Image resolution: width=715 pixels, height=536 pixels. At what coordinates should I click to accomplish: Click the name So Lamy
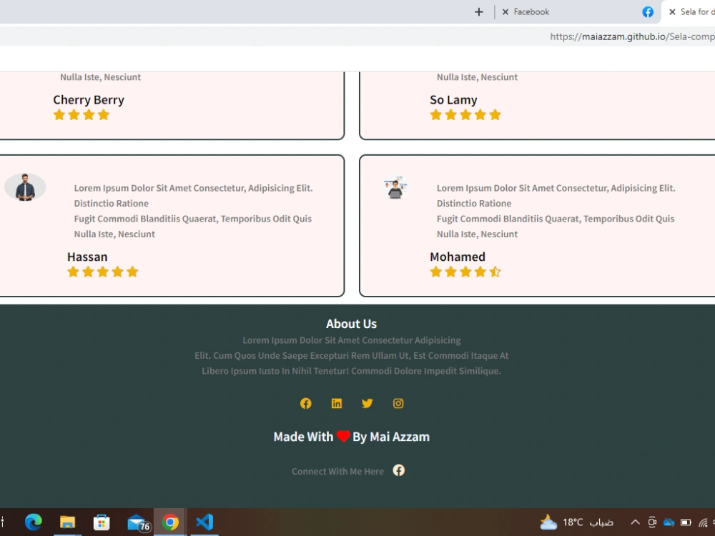[x=453, y=100]
